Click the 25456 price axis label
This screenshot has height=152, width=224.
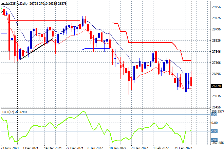[x=216, y=107]
